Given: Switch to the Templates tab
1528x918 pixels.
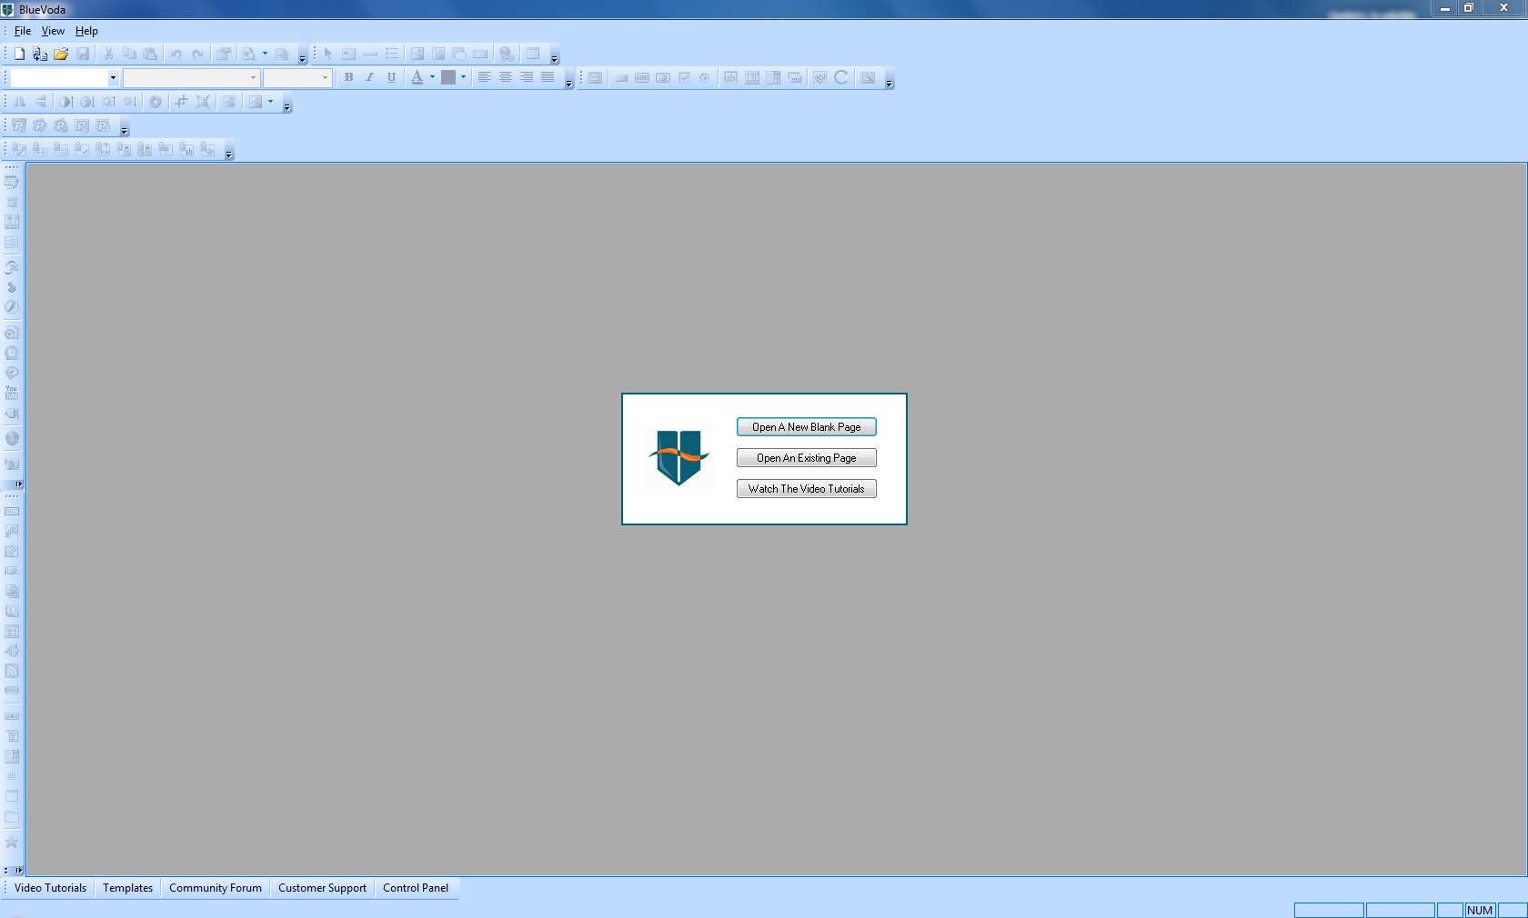Looking at the screenshot, I should [x=127, y=888].
